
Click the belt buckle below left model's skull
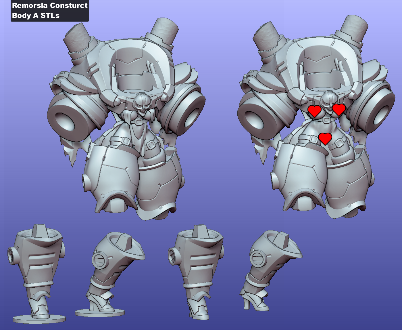(x=139, y=122)
